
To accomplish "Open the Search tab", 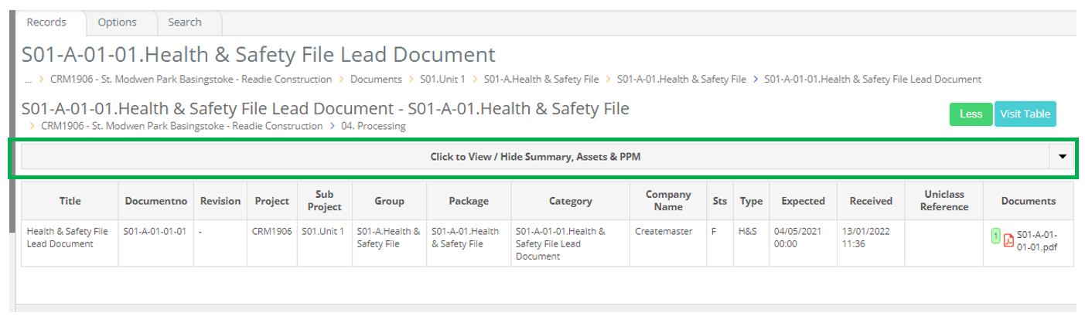I will click(x=185, y=22).
